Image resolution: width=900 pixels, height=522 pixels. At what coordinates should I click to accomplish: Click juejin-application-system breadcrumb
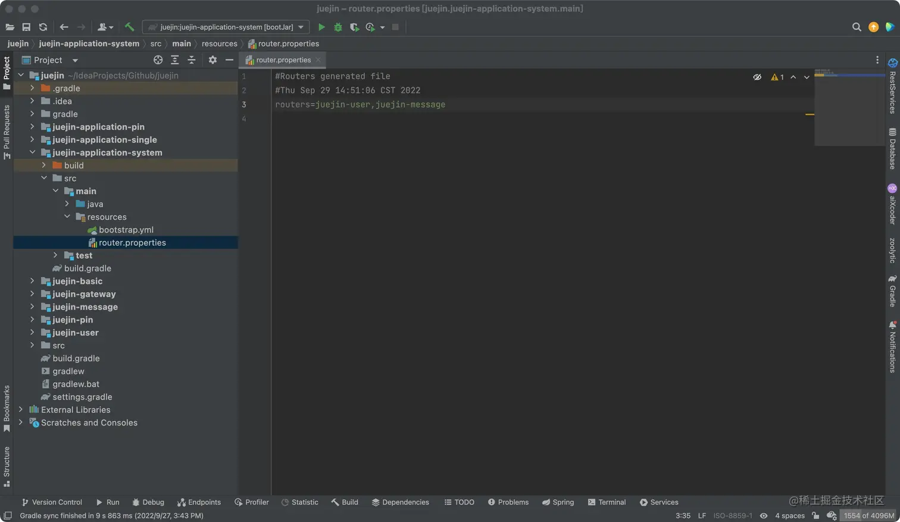89,43
